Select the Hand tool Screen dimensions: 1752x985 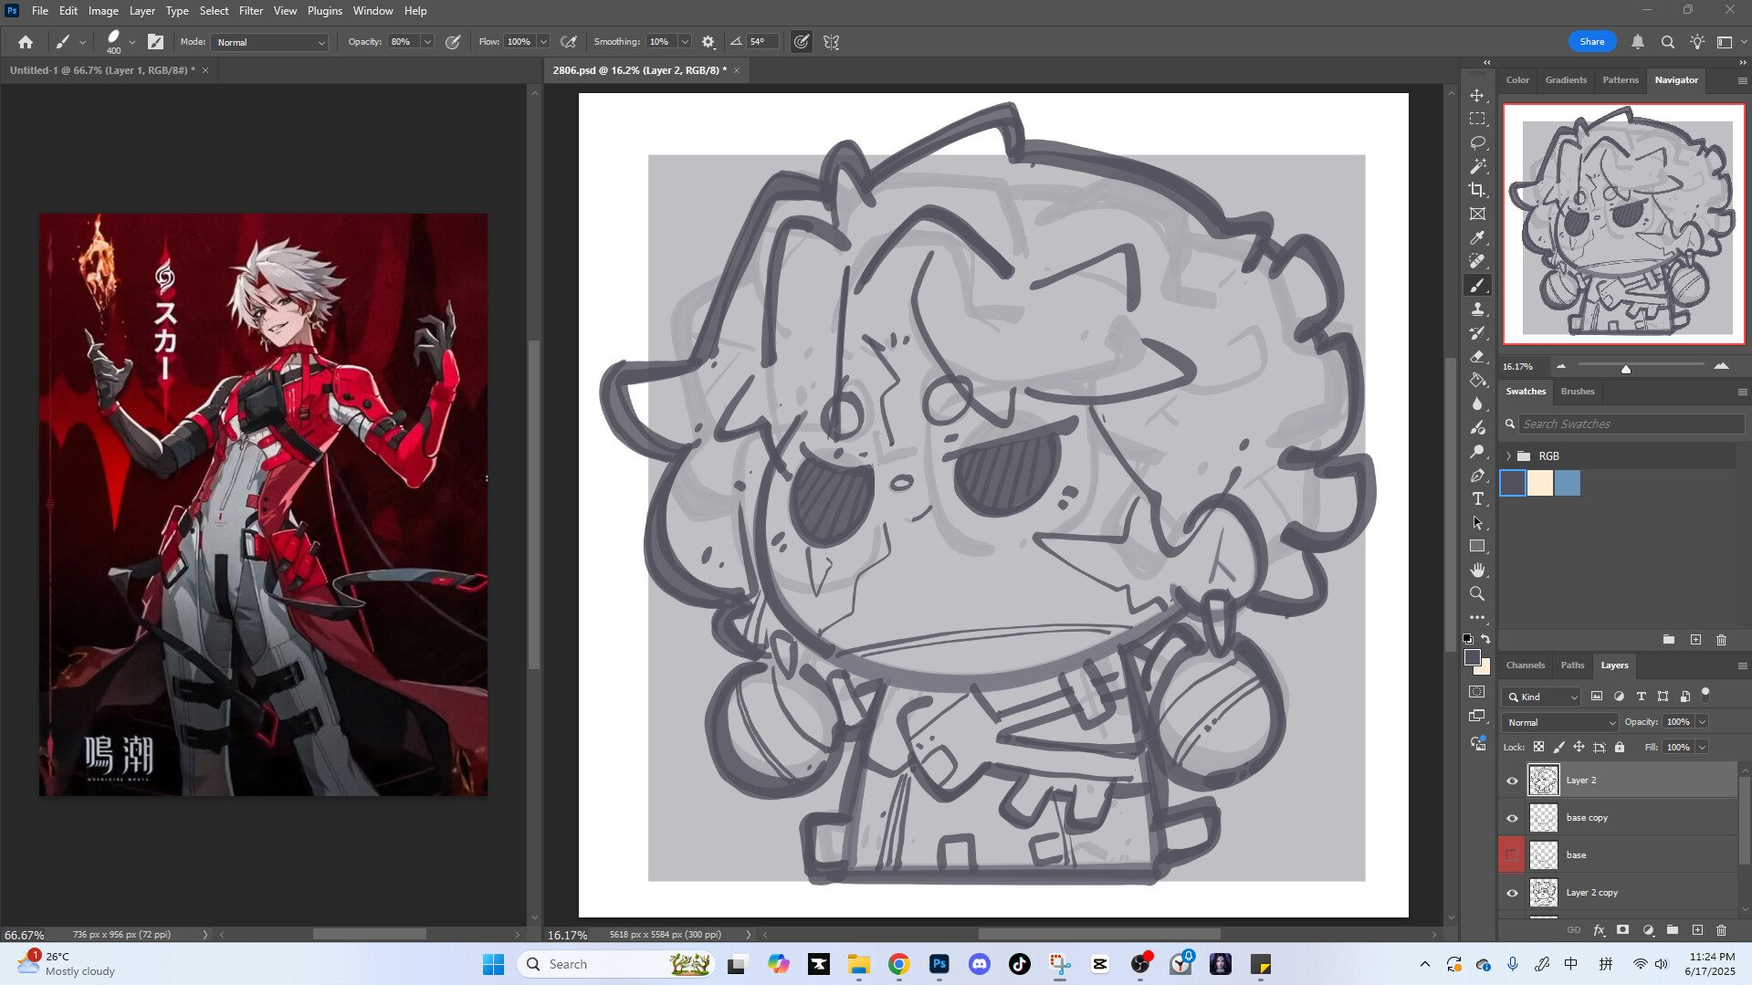click(x=1477, y=571)
